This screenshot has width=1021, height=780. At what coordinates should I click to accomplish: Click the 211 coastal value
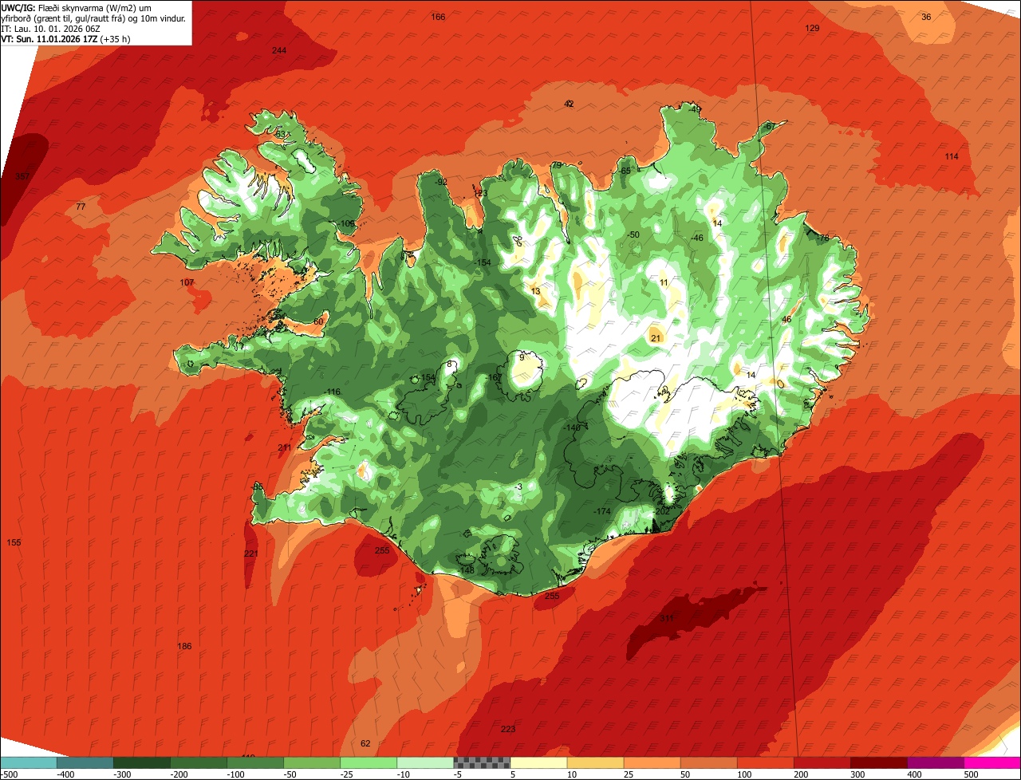(x=285, y=447)
